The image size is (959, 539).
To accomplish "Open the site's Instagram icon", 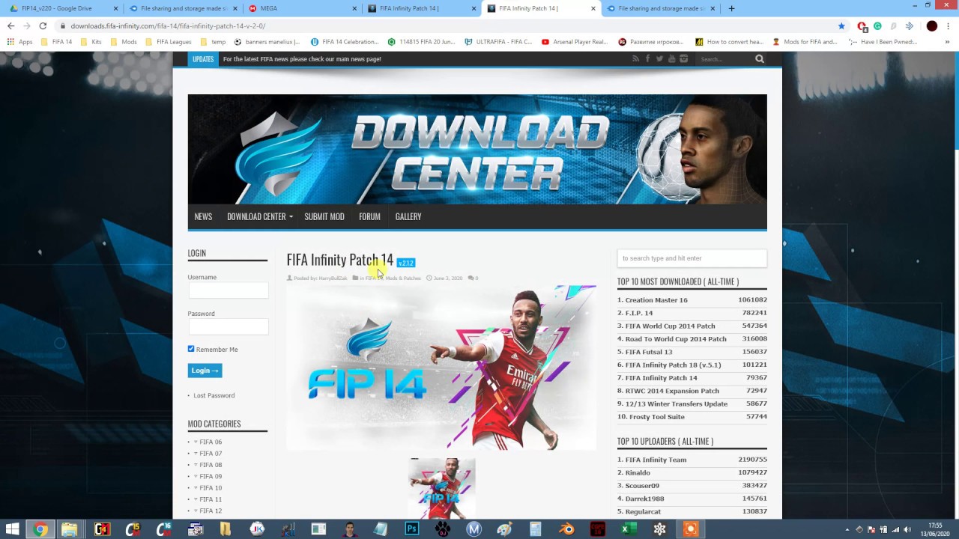I will pos(683,58).
